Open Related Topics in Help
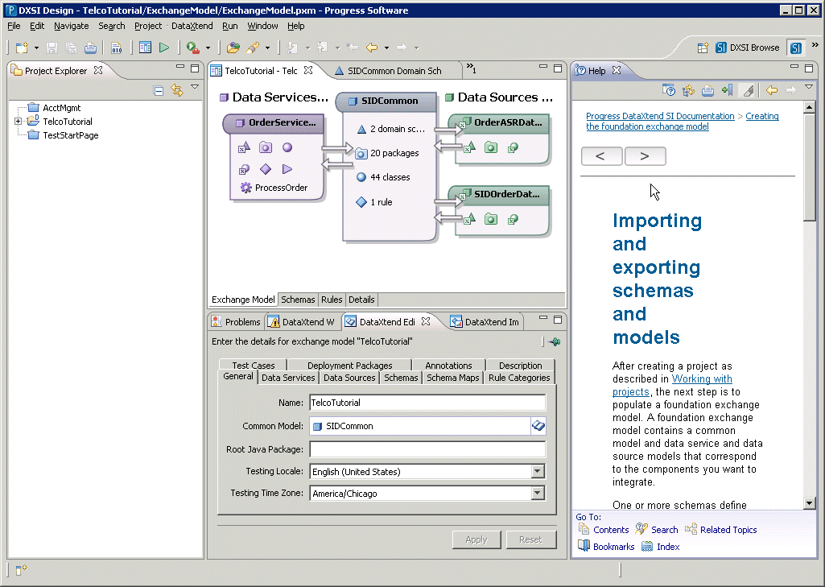This screenshot has width=825, height=587. click(721, 530)
